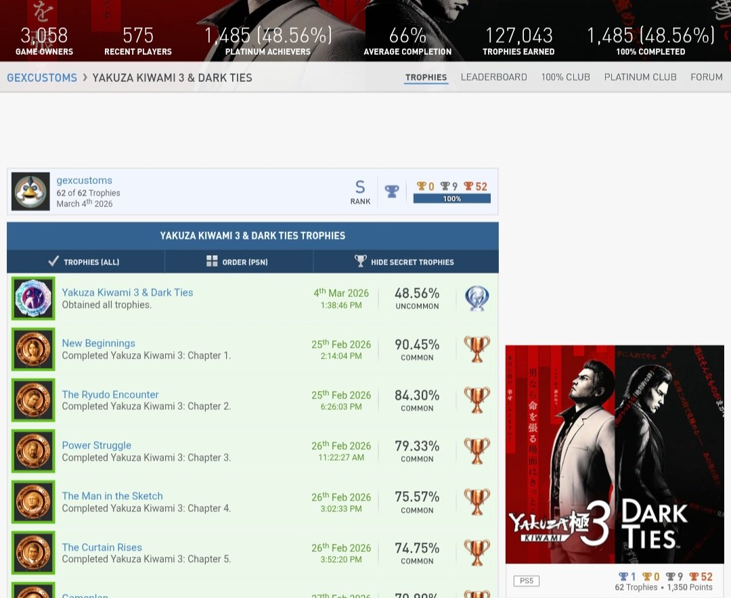Open the Power Struggle trophy badge image
The height and width of the screenshot is (598, 731).
[33, 451]
